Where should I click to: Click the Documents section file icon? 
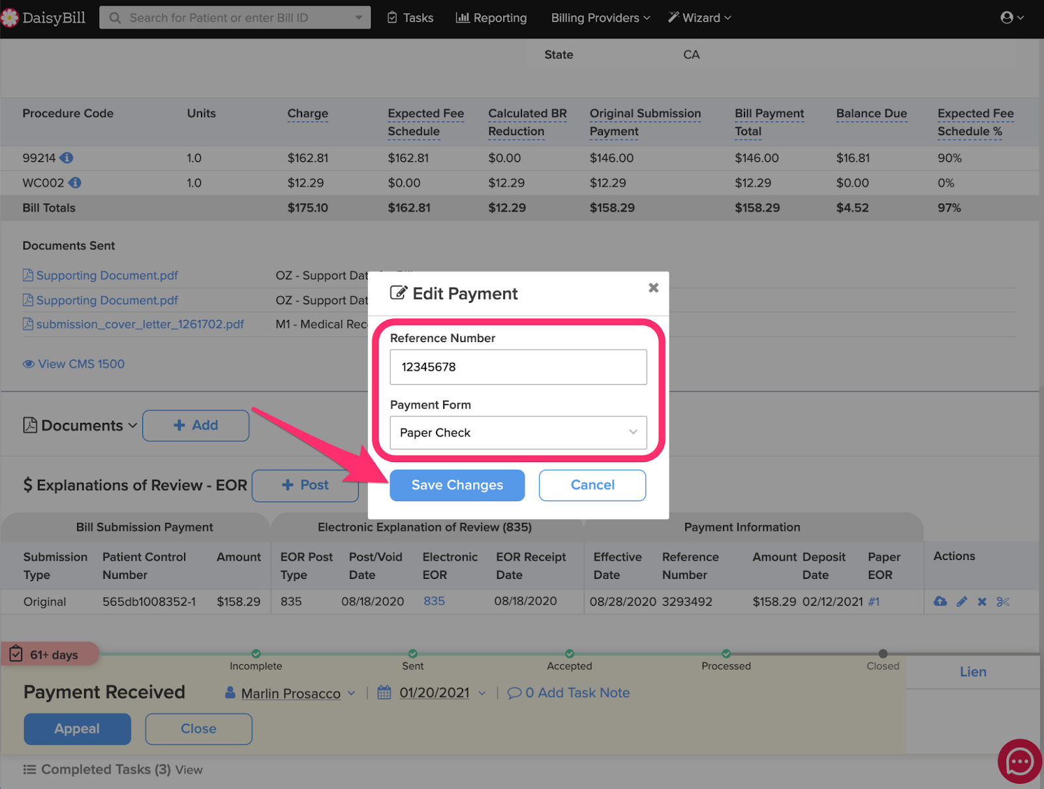pyautogui.click(x=30, y=425)
